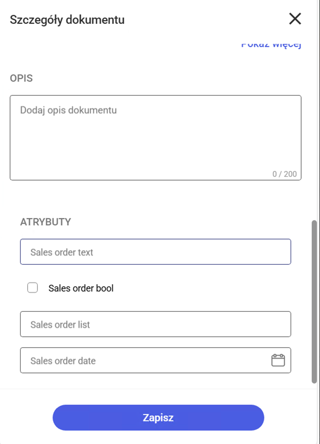Viewport: 320px width, 444px height.
Task: Click the Sales order list placeholder text
Action: point(60,324)
